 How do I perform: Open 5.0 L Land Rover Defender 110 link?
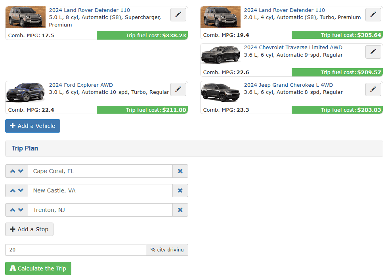pos(89,10)
